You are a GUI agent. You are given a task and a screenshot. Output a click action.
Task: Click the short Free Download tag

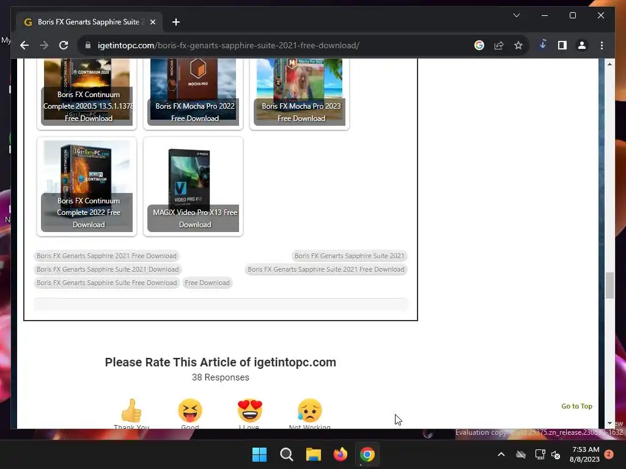tap(207, 283)
